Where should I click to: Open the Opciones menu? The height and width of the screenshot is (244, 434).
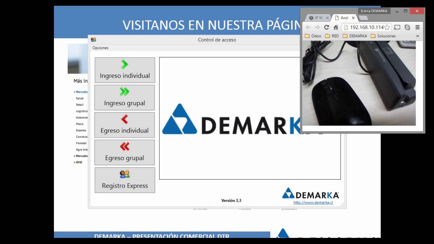100,48
